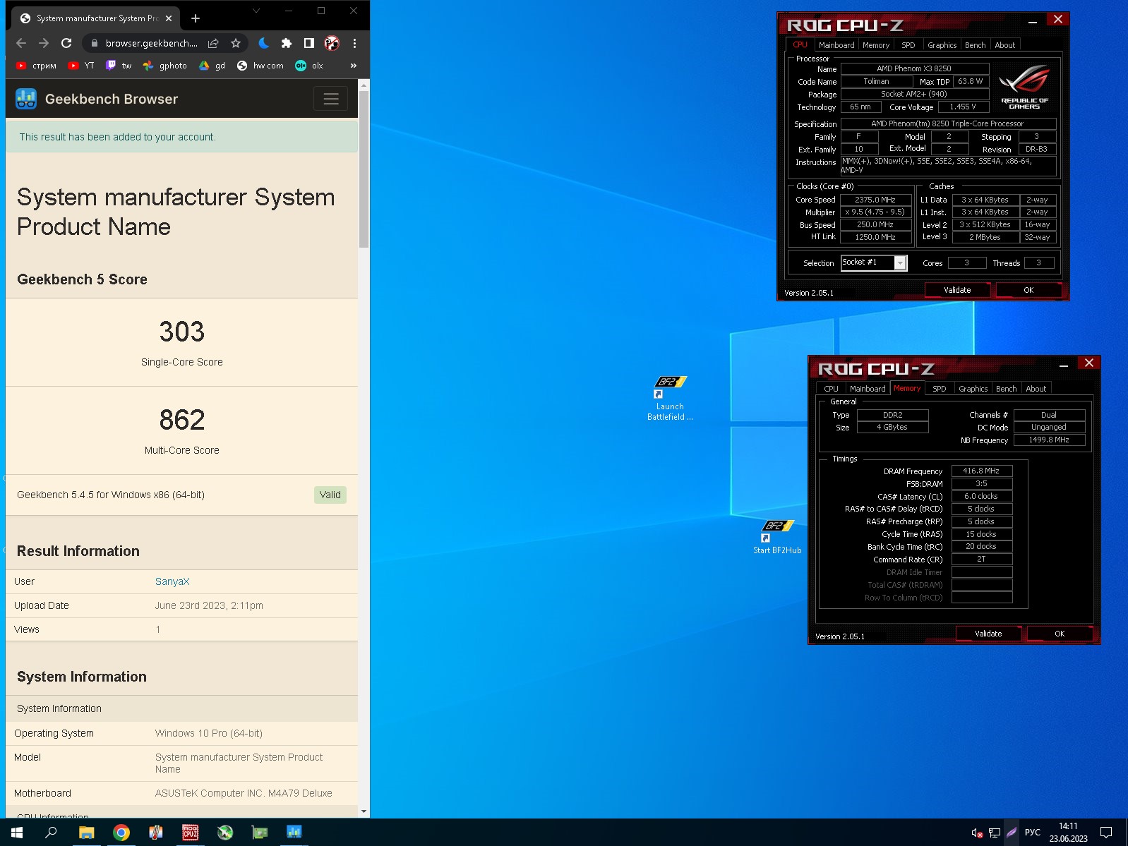This screenshot has height=846, width=1128.
Task: Open taskbar search magnifier
Action: click(x=51, y=833)
